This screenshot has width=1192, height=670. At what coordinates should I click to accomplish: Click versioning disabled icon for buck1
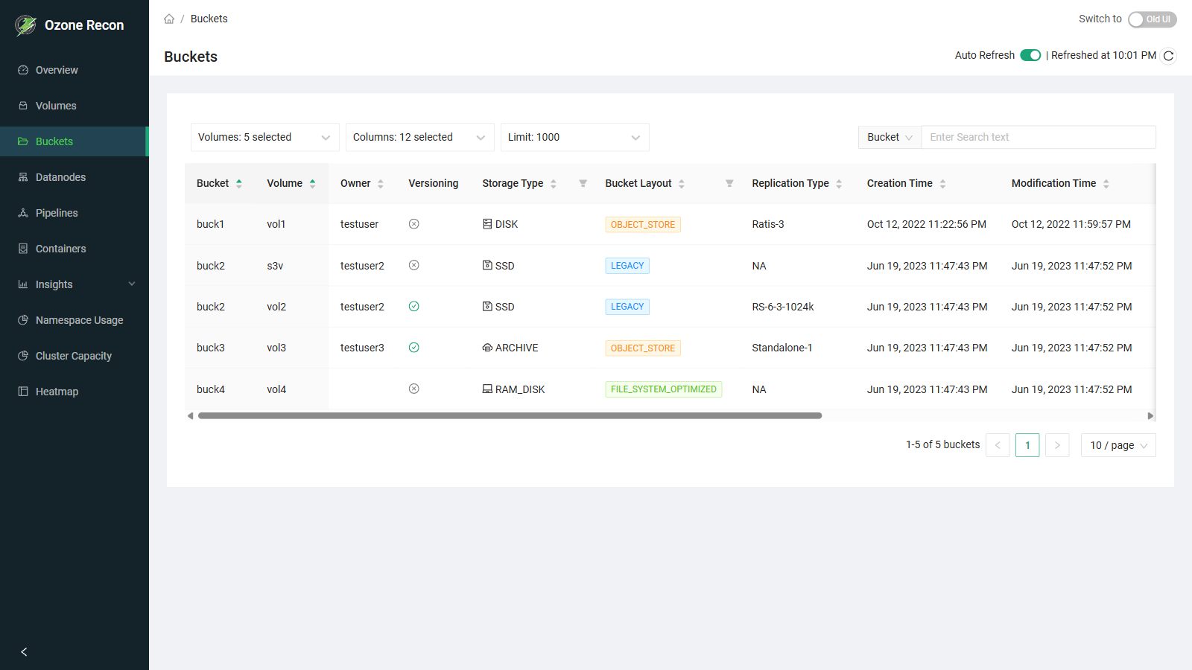point(414,224)
